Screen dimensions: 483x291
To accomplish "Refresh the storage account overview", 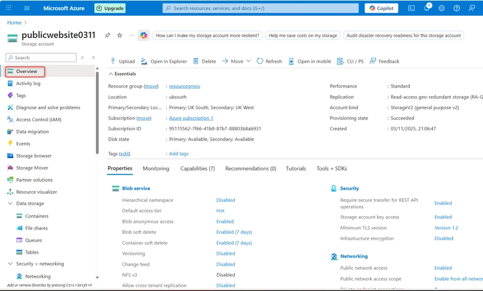I will (x=269, y=61).
